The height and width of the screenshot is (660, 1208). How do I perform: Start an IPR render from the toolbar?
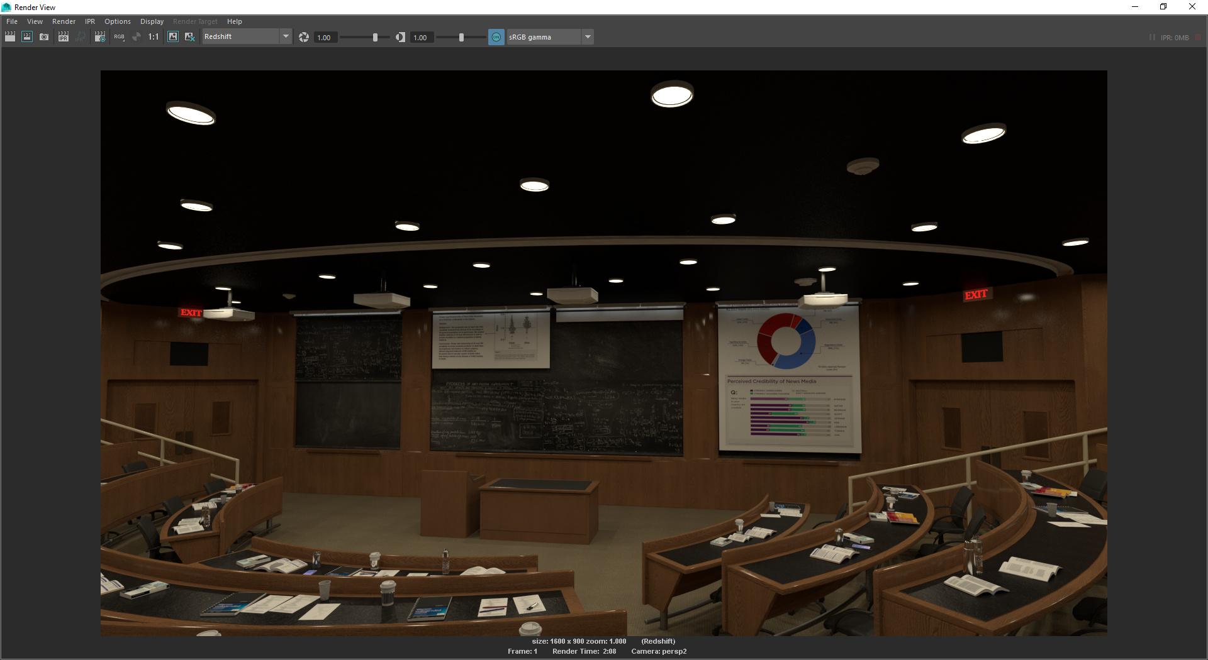(63, 37)
